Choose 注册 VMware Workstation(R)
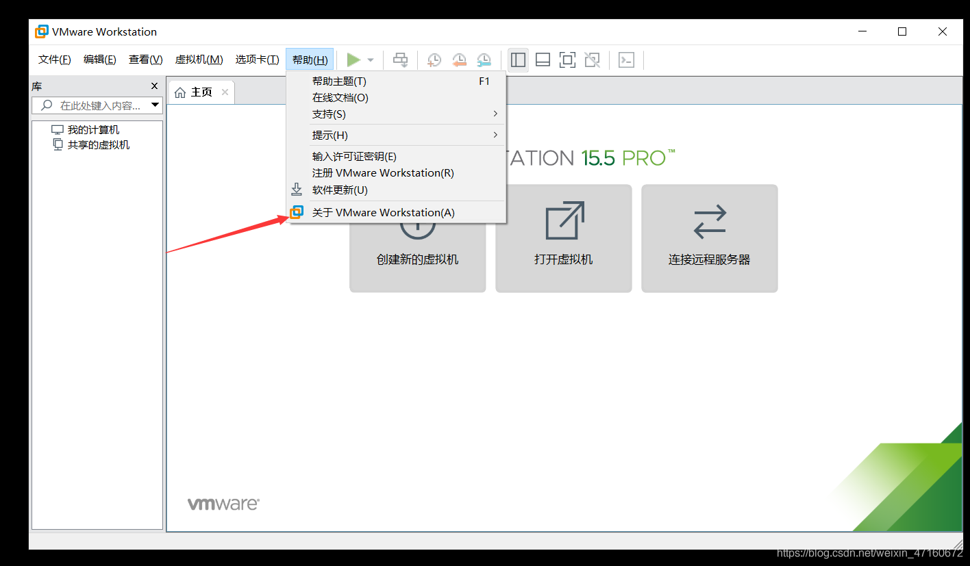Viewport: 970px width, 566px height. click(x=397, y=173)
